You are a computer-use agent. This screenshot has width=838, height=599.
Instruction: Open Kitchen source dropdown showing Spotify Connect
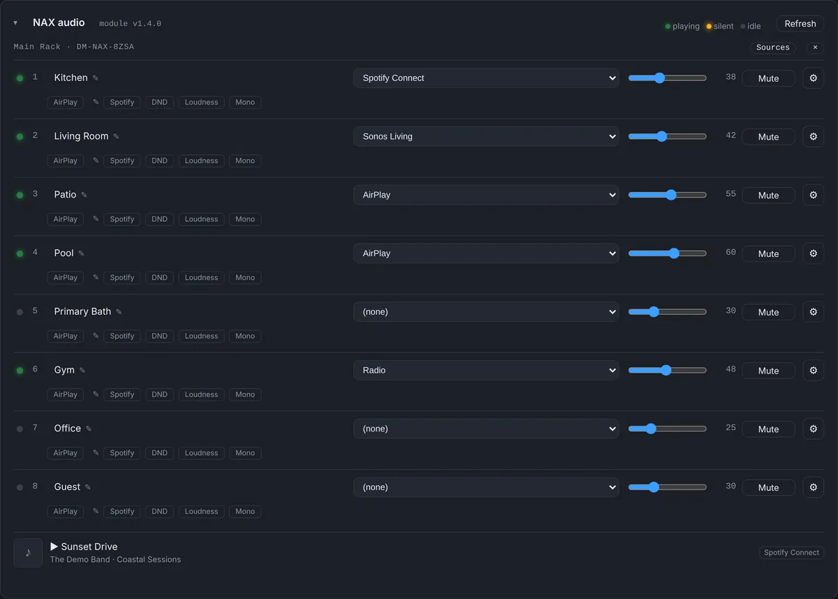point(486,78)
